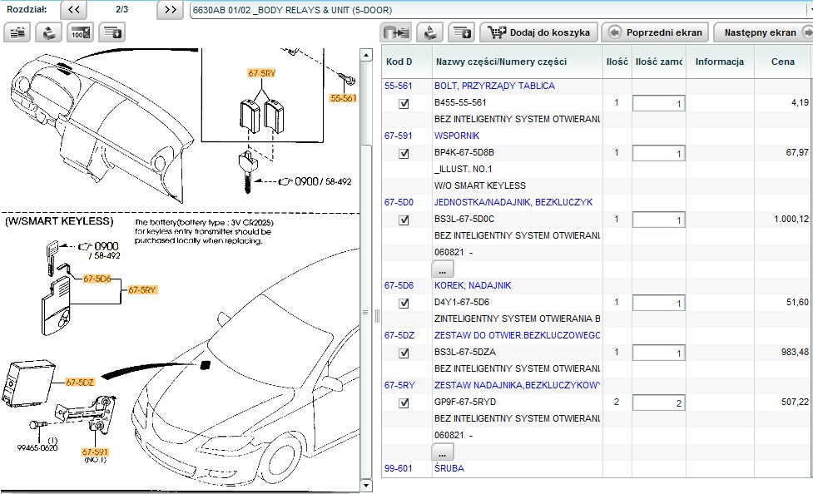Open the chapter dropdown 6630AB 01/02 BODY RELAYS

500,10
